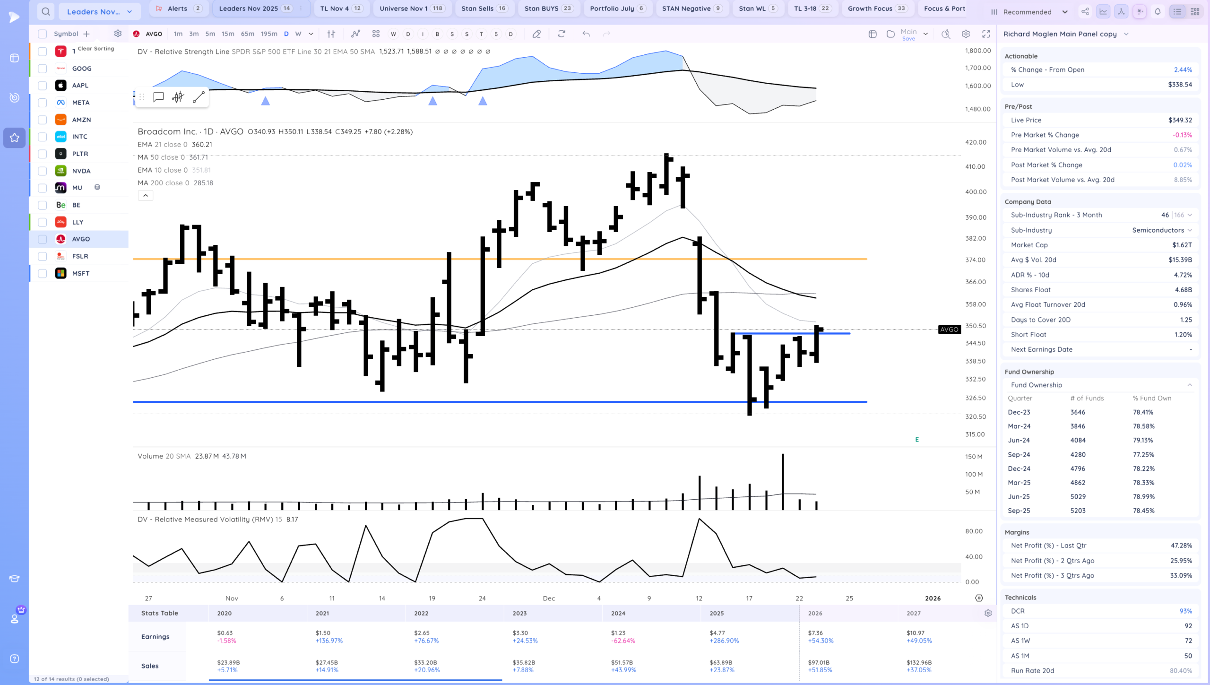Select the 65m timeframe button

247,34
